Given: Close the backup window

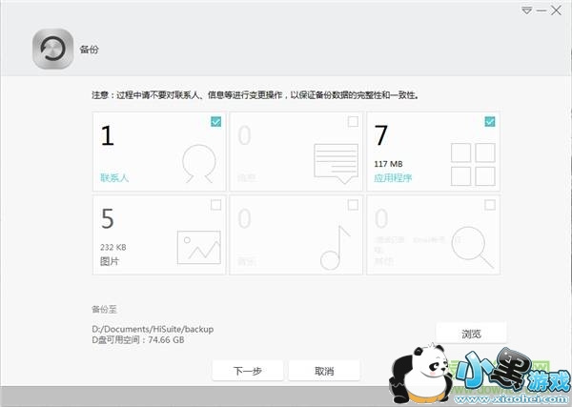Looking at the screenshot, I should tap(557, 10).
